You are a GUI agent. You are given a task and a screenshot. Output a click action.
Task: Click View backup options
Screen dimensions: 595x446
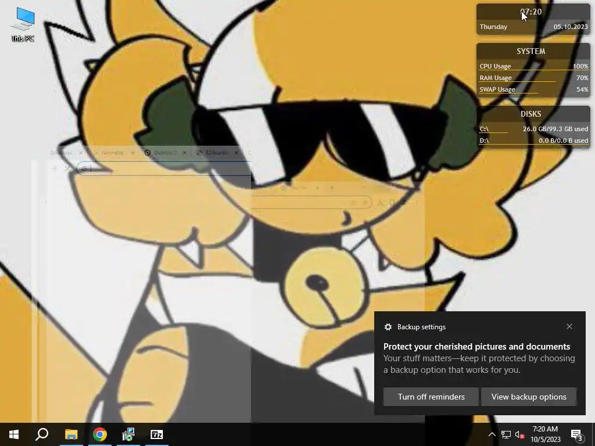529,397
